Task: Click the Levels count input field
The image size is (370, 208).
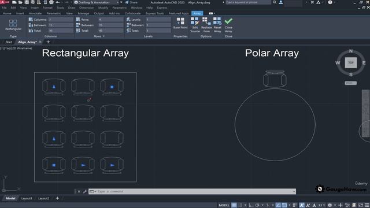Action: click(x=158, y=20)
